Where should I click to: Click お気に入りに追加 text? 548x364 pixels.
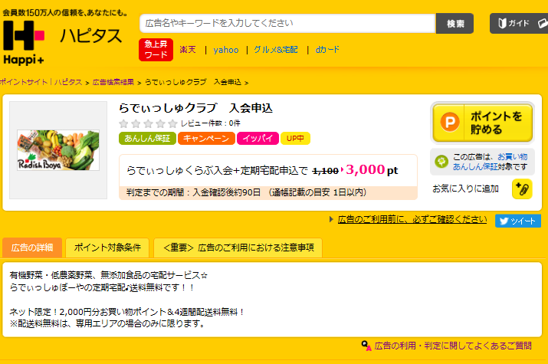465,189
